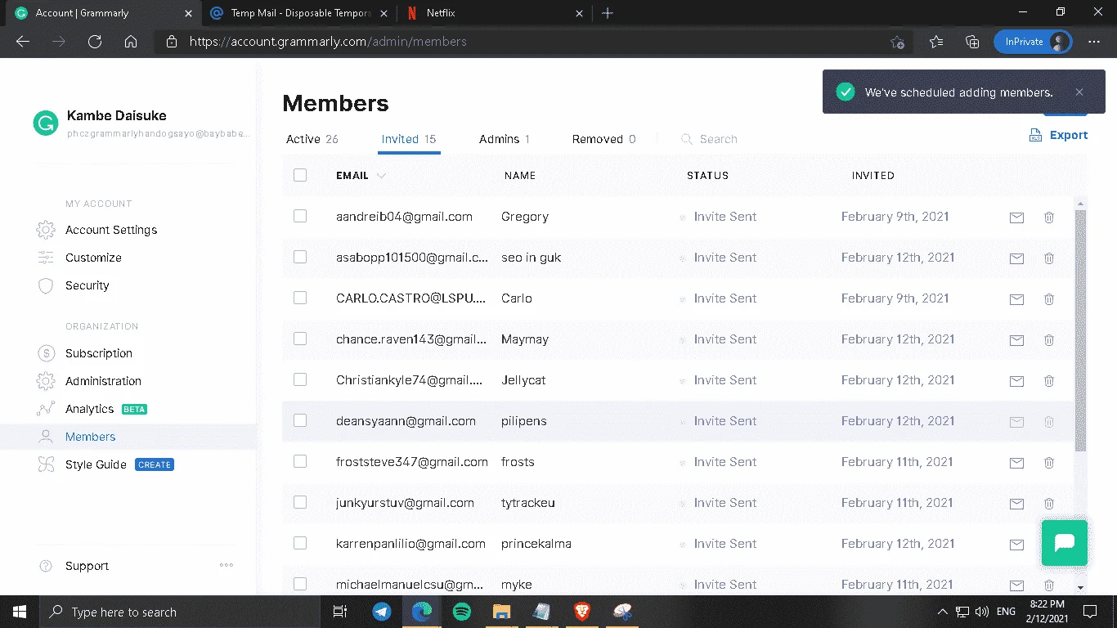The image size is (1117, 628).
Task: Tick the select-all checkbox in header
Action: coord(300,175)
